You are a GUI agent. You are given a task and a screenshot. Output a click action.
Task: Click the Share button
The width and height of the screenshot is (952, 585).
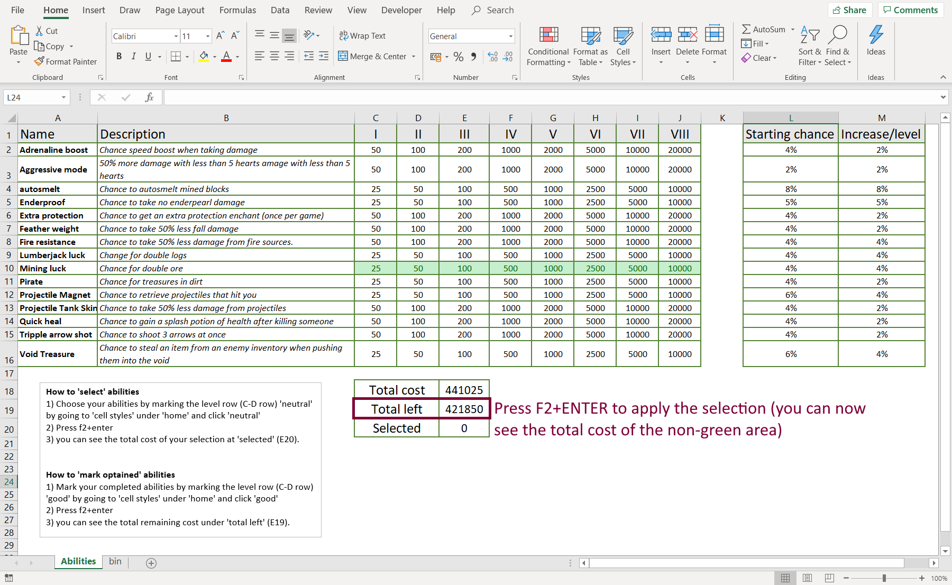tap(850, 10)
